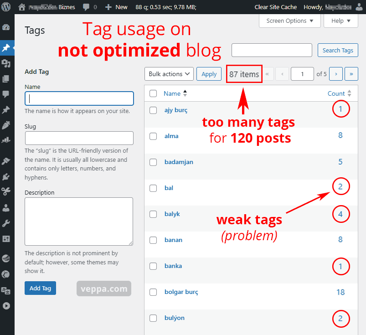
Task: Sort tags by Name column
Action: [175, 93]
